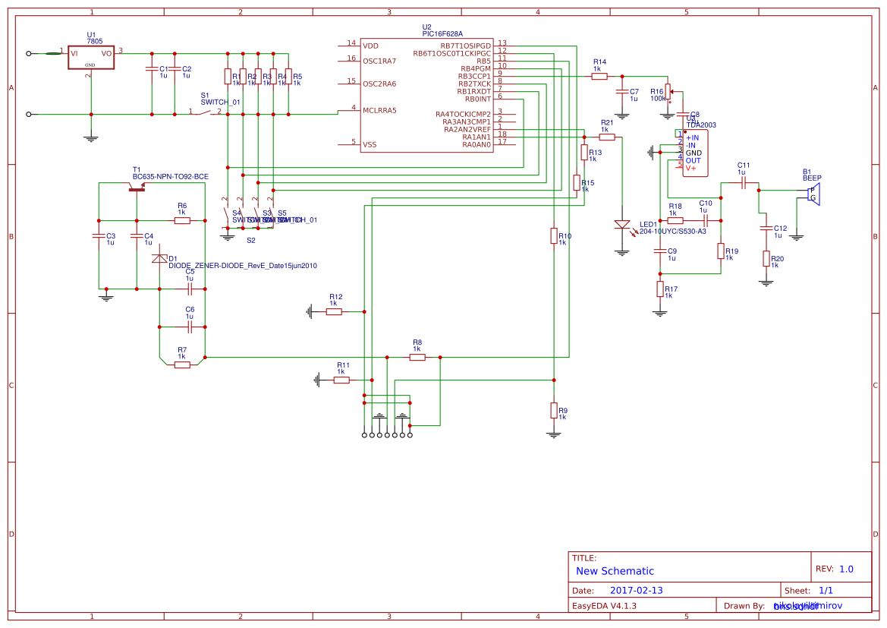Click the New Schematic title text

coord(615,571)
